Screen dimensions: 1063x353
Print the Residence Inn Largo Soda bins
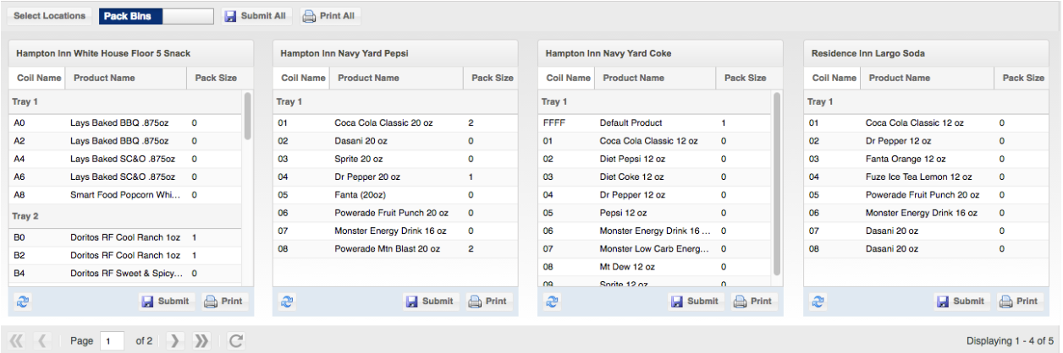[1022, 301]
